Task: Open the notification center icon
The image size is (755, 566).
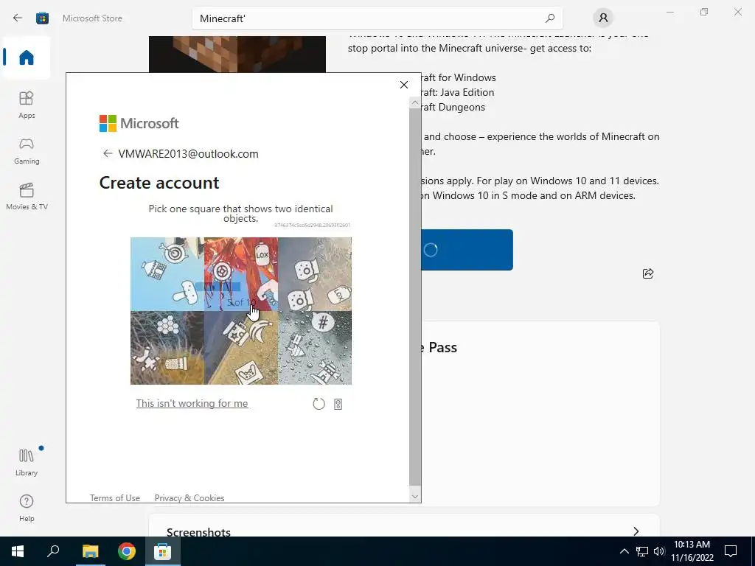Action: click(731, 551)
